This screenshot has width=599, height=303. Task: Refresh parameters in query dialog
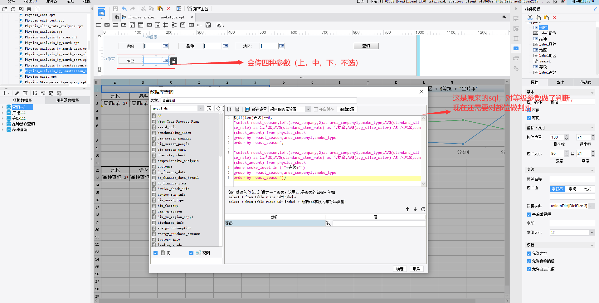[x=423, y=209]
